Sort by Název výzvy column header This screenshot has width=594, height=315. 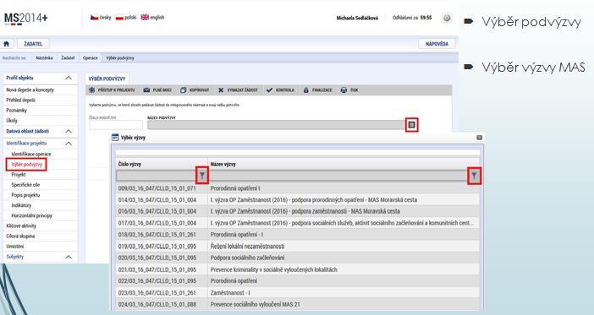coord(223,164)
